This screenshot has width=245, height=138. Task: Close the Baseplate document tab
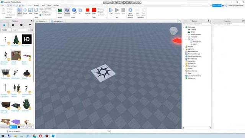pyautogui.click(x=47, y=21)
